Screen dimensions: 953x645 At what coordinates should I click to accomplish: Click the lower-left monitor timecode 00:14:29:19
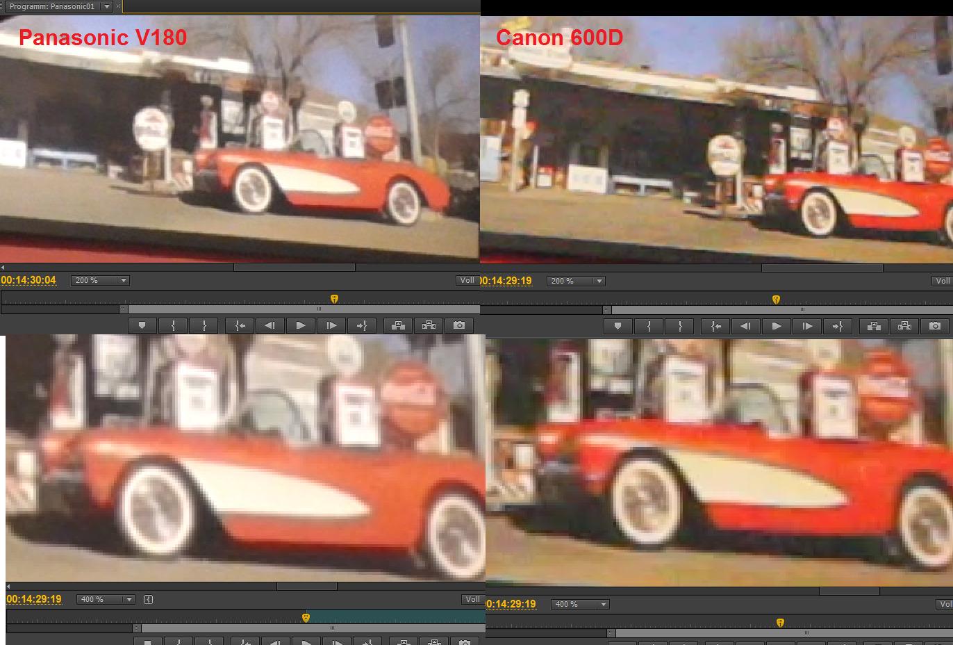34,599
